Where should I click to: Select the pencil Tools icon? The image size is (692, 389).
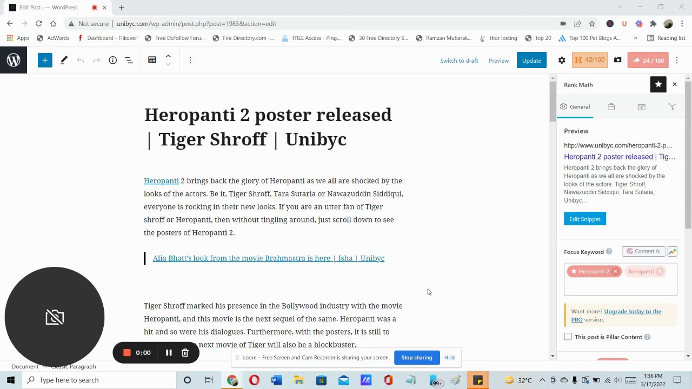64,60
